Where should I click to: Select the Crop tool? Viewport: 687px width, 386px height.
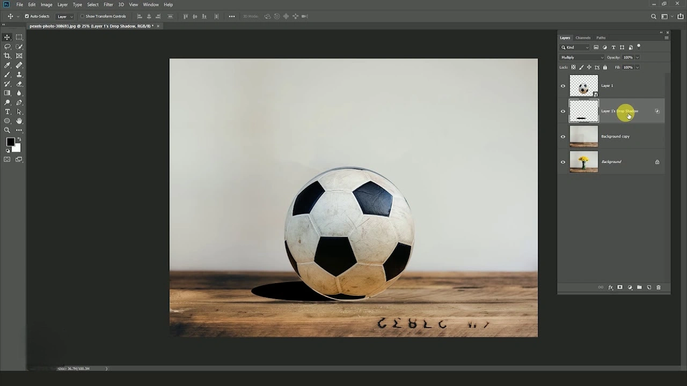point(8,55)
